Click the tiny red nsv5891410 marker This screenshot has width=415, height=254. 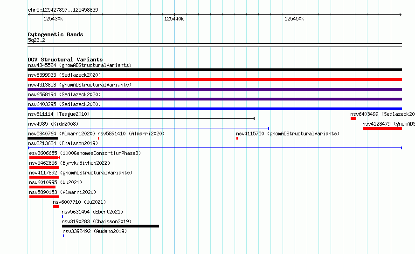pos(98,138)
